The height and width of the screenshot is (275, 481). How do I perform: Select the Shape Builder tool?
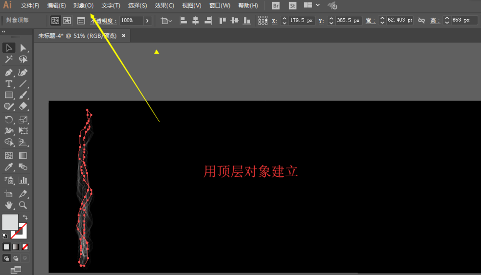(x=9, y=142)
